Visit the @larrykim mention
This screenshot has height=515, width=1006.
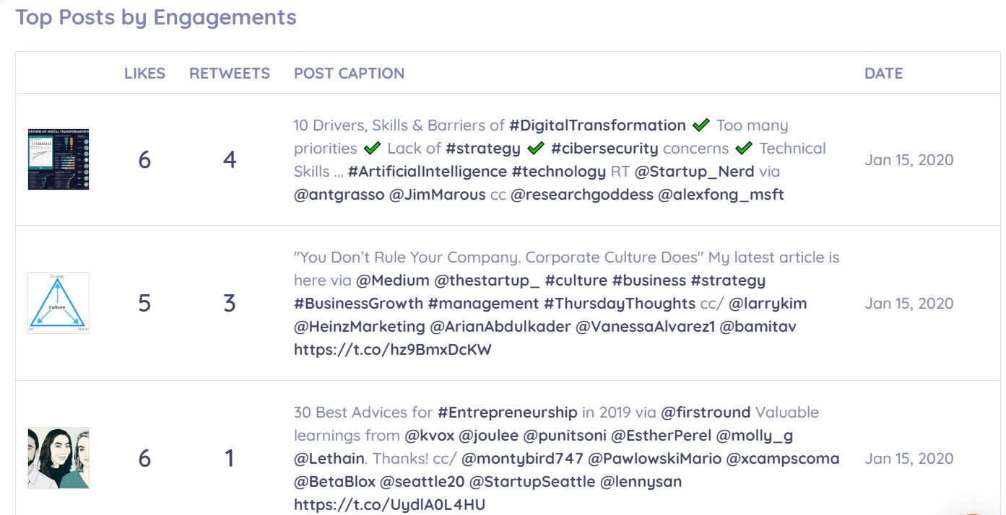pos(768,304)
